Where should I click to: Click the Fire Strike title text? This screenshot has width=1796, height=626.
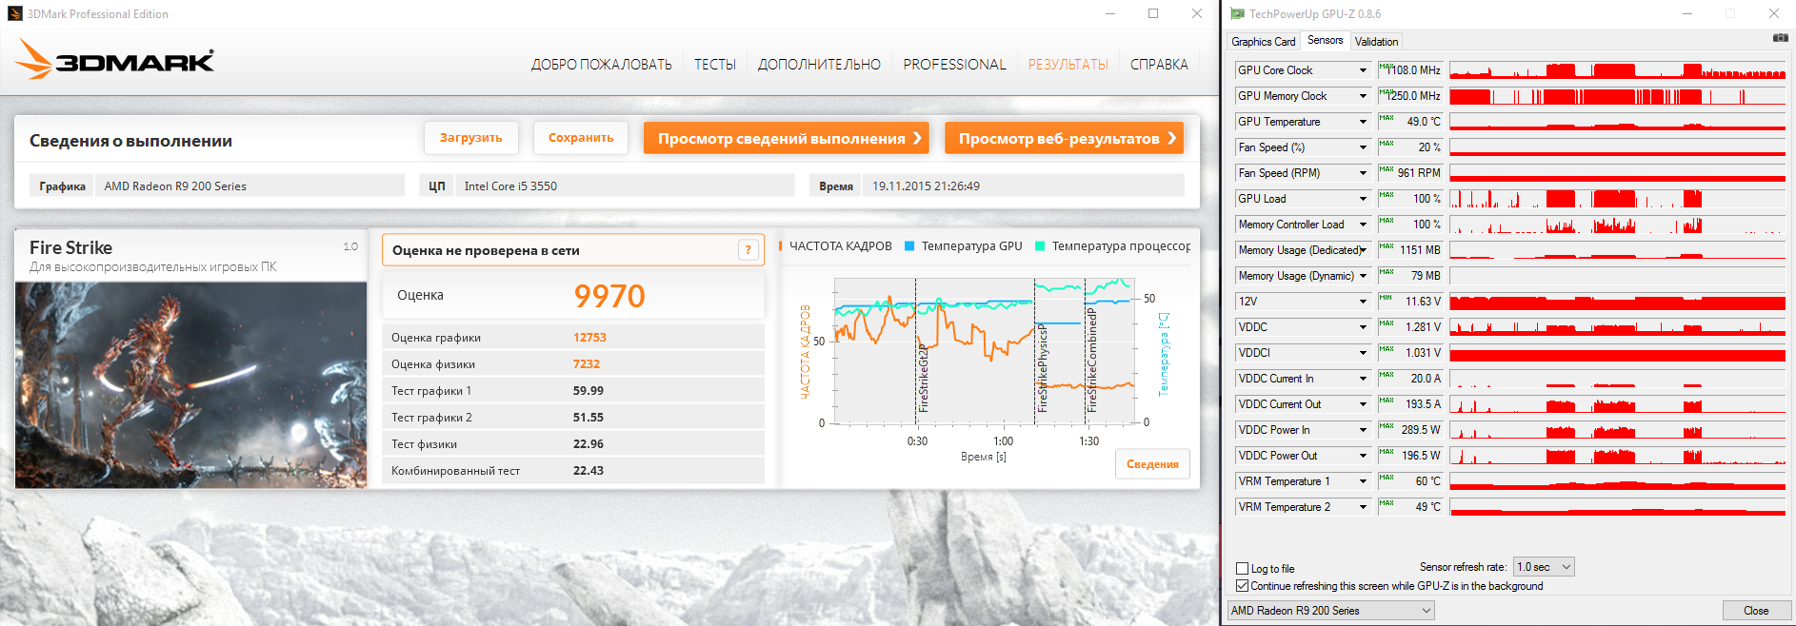pos(70,247)
